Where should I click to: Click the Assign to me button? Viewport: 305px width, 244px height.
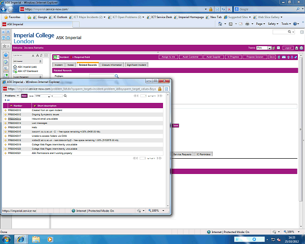(x=168, y=57)
